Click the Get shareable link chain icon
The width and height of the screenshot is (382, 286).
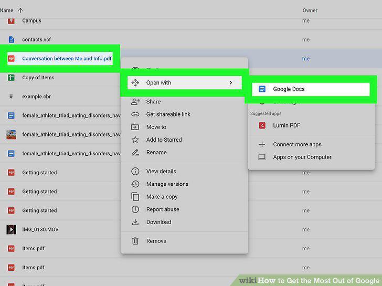pyautogui.click(x=135, y=114)
